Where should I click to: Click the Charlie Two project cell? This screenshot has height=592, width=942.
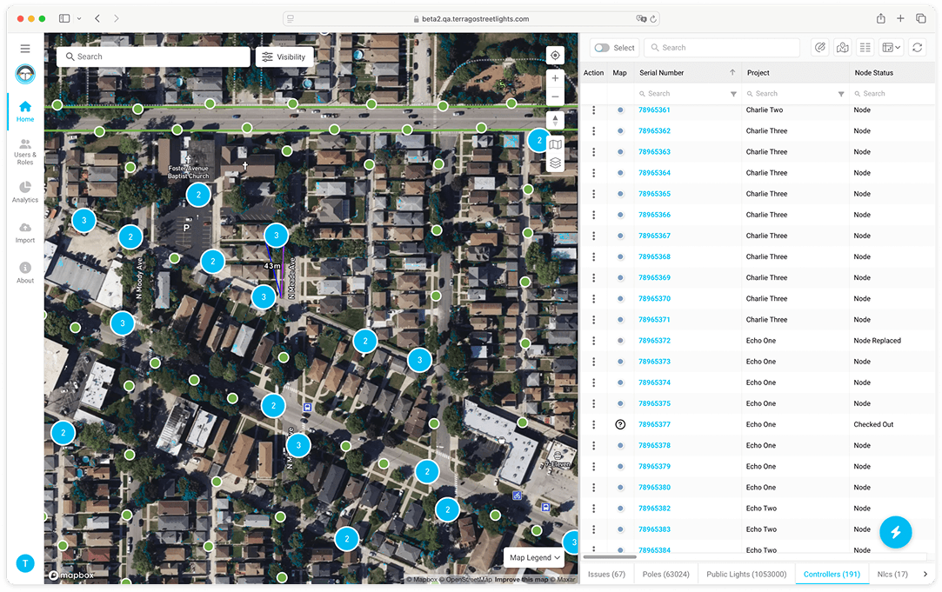765,110
